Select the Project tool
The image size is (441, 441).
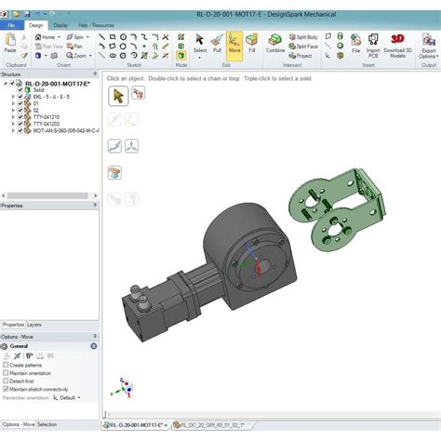tap(301, 56)
